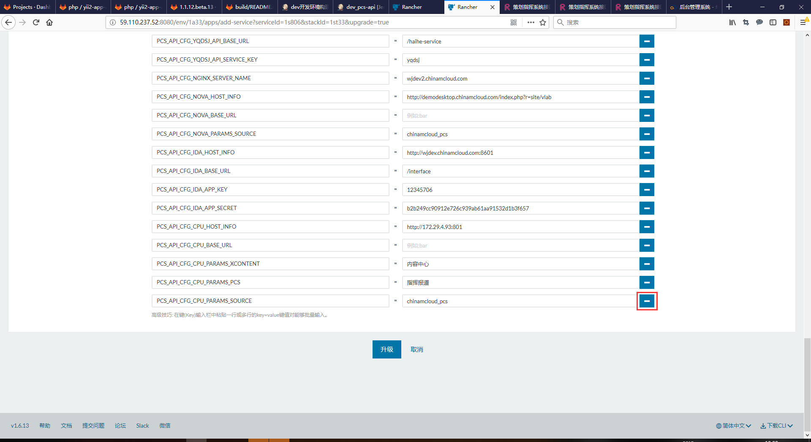Go back to the previous page
The height and width of the screenshot is (442, 811).
(x=8, y=22)
